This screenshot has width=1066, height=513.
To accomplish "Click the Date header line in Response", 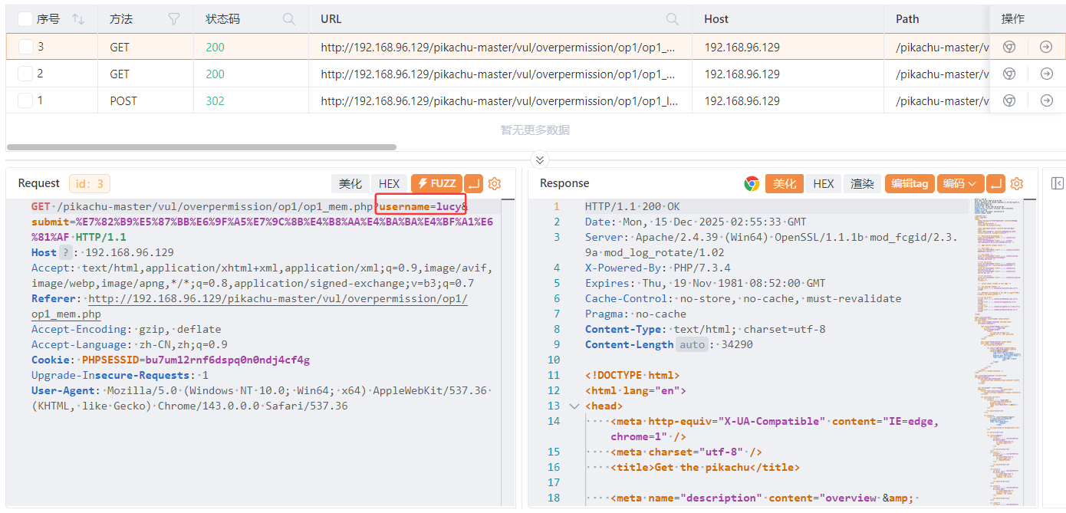I will click(x=696, y=222).
